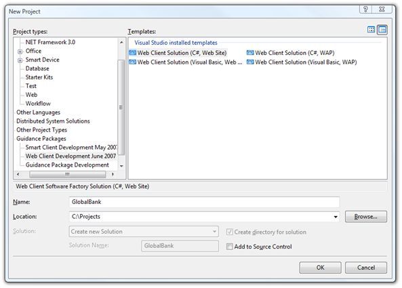
Task: Select Other Project Types node
Action: (x=41, y=130)
